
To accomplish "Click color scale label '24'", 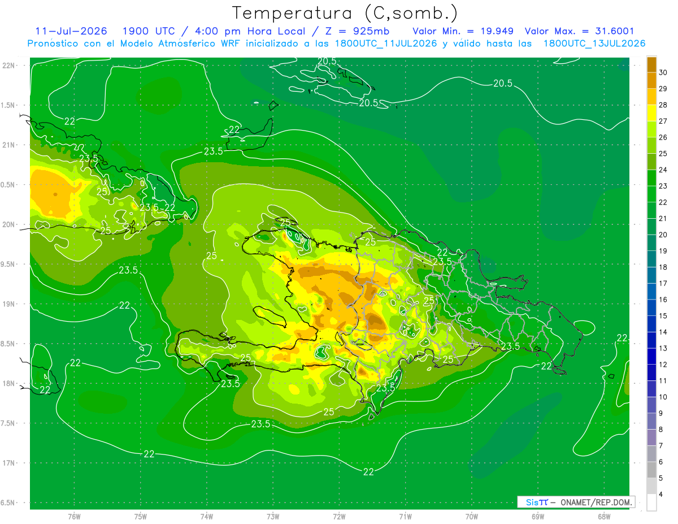I will pyautogui.click(x=664, y=170).
